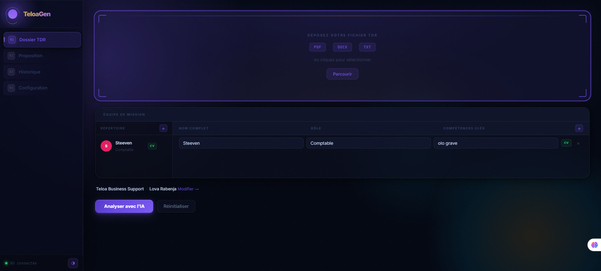The height and width of the screenshot is (271, 601).
Task: Click Steeven's pink avatar in the directory
Action: pyautogui.click(x=106, y=146)
